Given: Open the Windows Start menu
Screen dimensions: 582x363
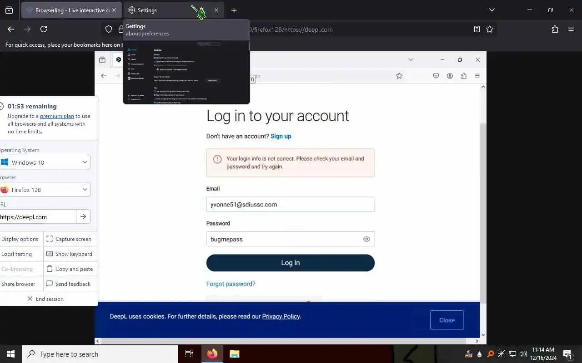Looking at the screenshot, I should tap(11, 354).
